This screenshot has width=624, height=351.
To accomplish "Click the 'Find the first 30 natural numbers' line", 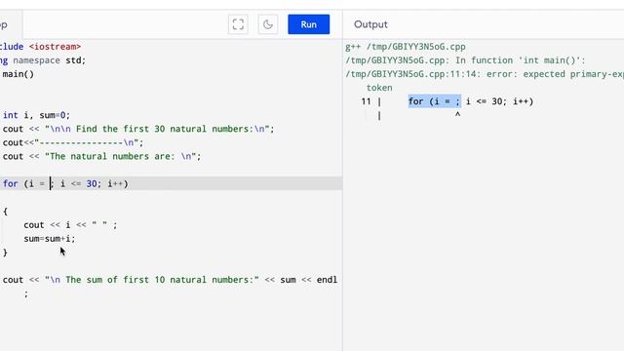I will pyautogui.click(x=138, y=129).
